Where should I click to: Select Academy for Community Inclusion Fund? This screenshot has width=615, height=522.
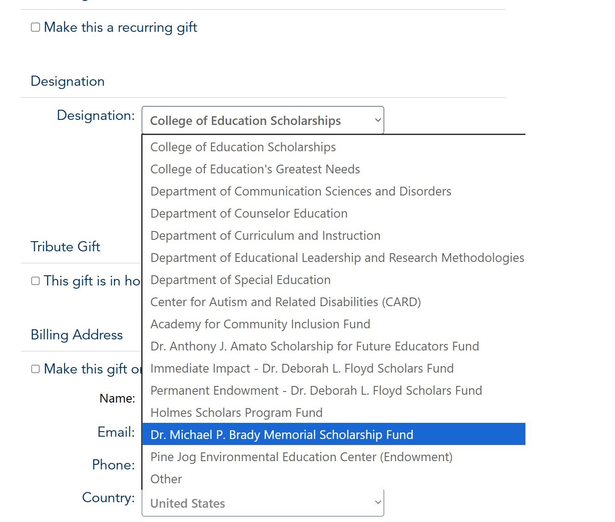260,324
